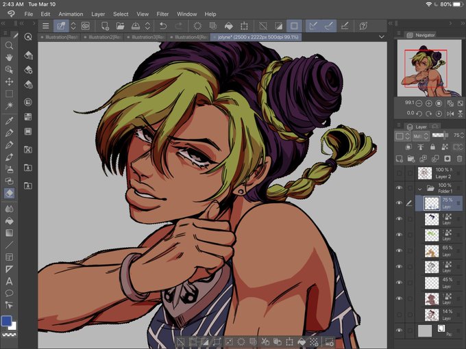Open the View menu

coord(143,14)
